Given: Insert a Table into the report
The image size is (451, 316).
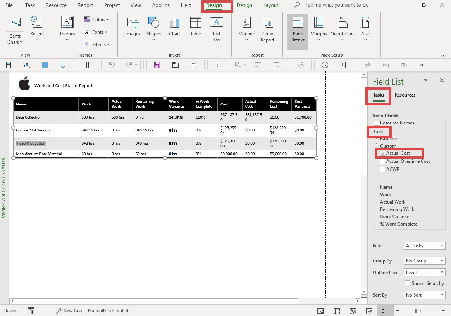Looking at the screenshot, I should click(x=195, y=26).
